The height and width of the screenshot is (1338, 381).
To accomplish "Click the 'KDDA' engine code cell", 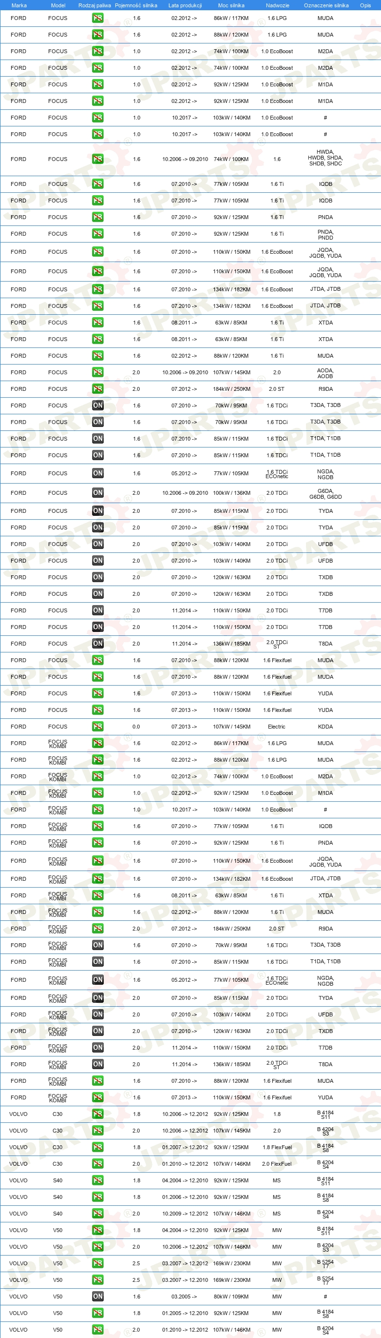I will point(325,727).
